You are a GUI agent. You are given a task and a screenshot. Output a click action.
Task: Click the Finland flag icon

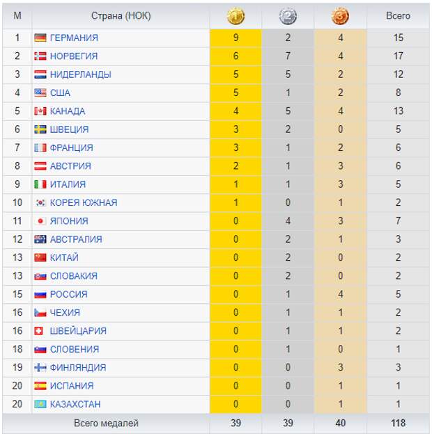(x=40, y=368)
